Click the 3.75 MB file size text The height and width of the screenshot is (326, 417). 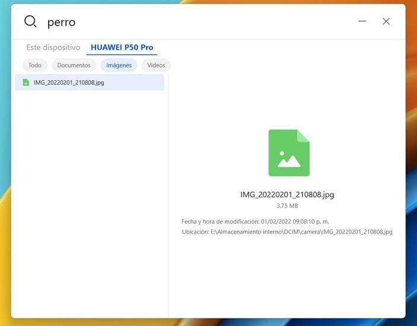[287, 206]
